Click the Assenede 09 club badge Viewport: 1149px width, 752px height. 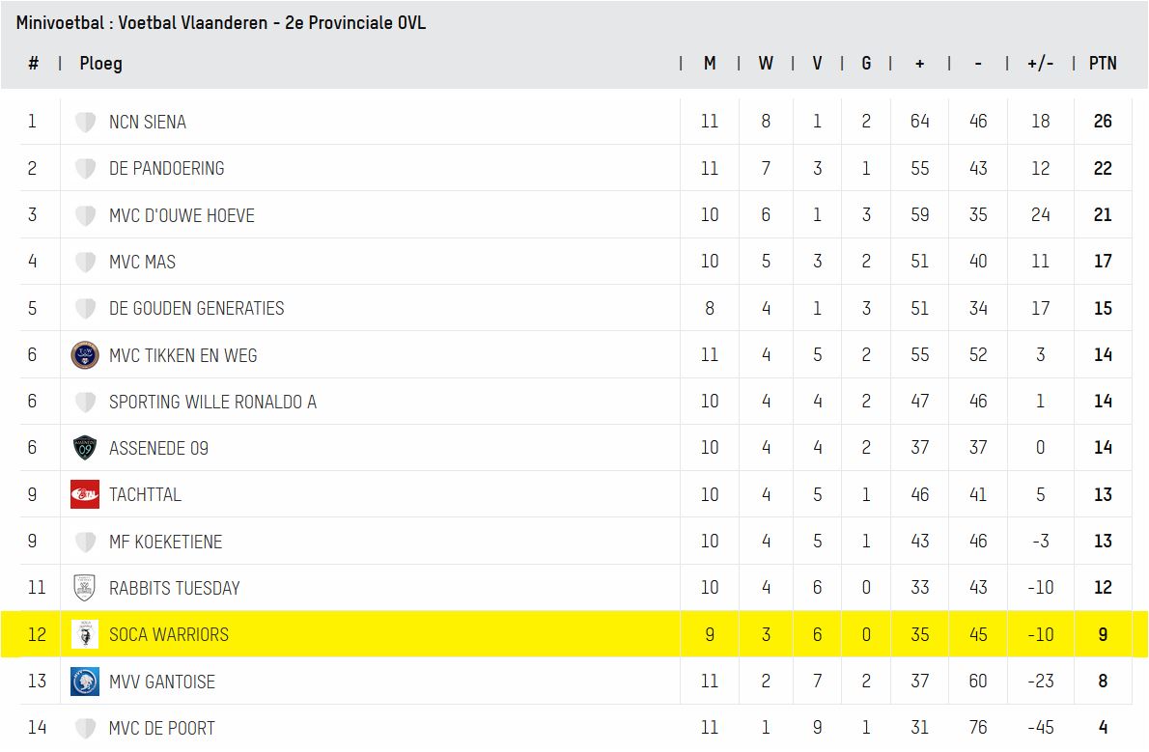(85, 448)
